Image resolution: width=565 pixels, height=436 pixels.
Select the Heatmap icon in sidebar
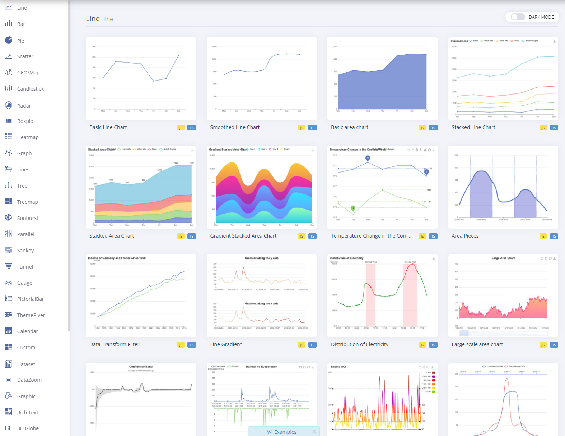coord(9,137)
